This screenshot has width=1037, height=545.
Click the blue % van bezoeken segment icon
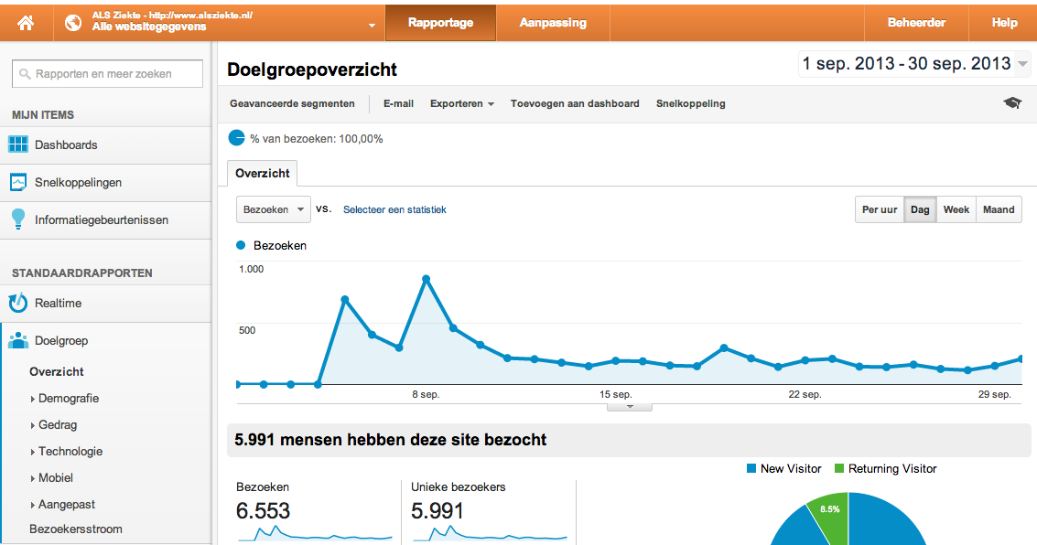point(237,138)
